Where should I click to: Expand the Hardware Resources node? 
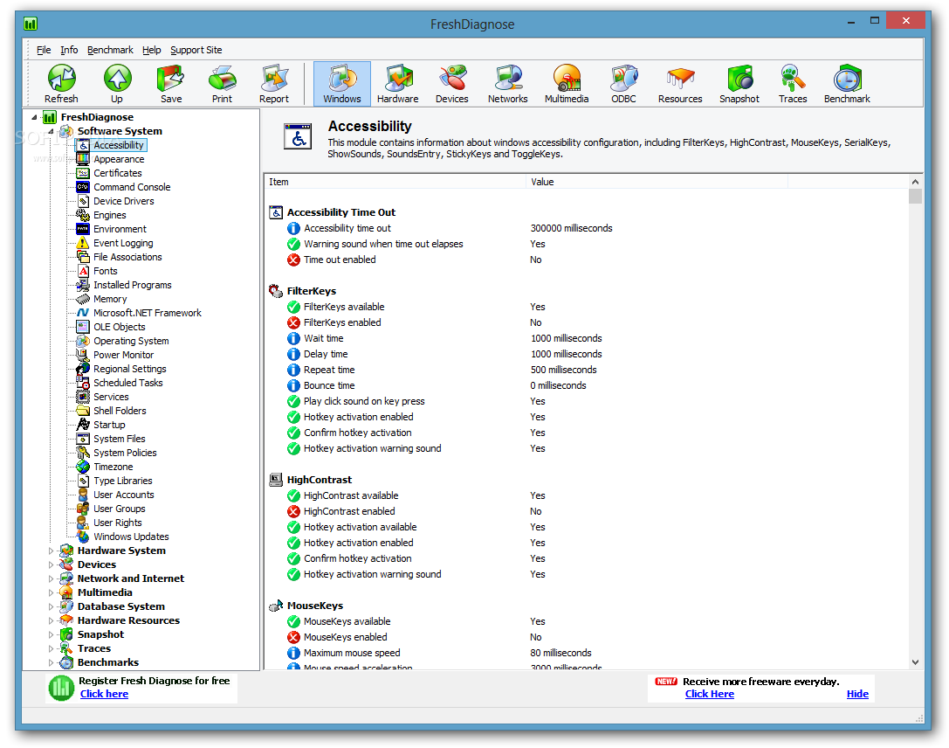click(x=51, y=620)
